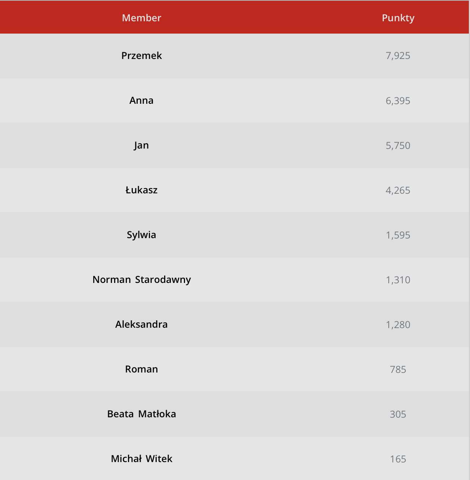Viewport: 470px width, 480px height.
Task: Select the Łukasz row name
Action: pos(141,190)
